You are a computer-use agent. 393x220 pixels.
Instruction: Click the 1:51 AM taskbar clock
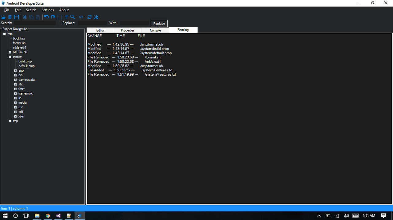[369, 216]
